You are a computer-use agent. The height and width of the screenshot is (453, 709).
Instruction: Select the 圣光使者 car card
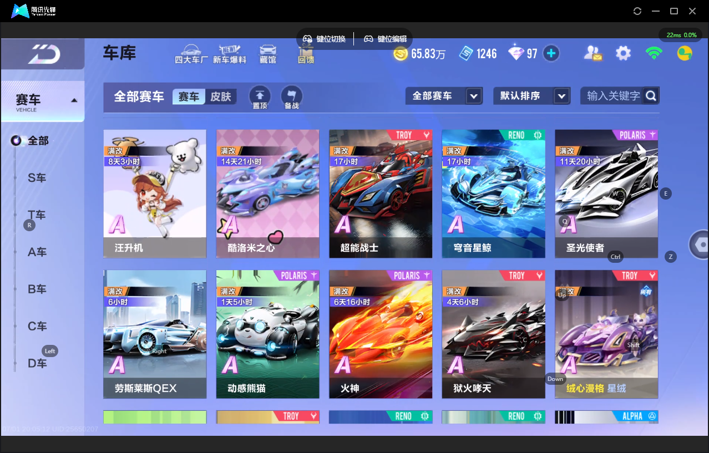point(606,194)
